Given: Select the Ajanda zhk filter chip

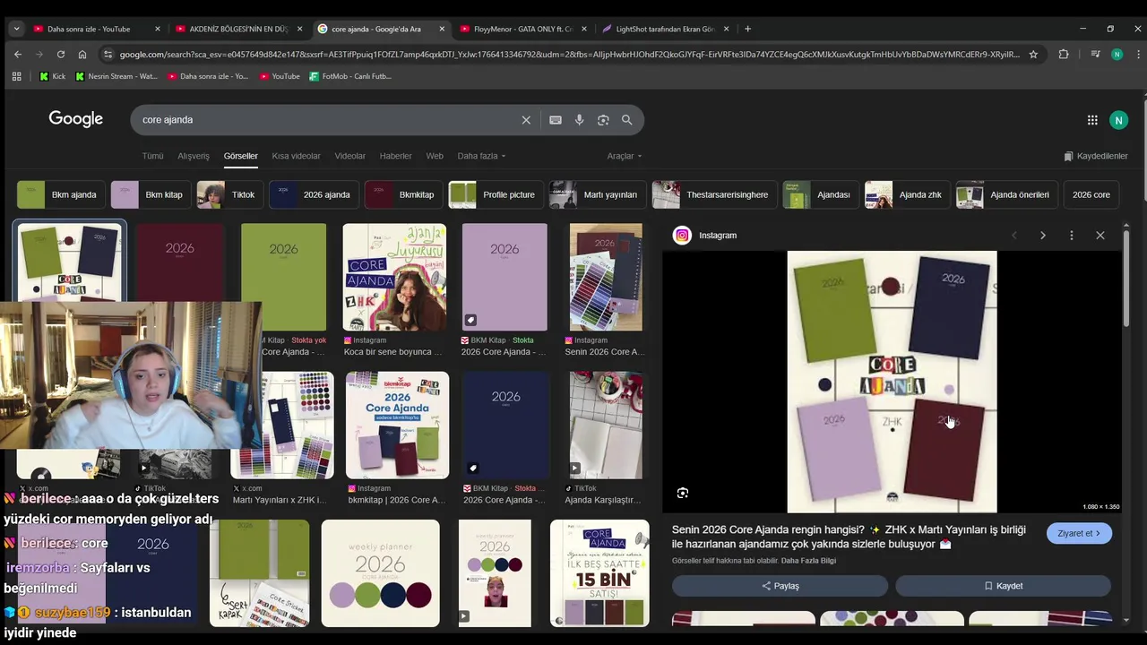Looking at the screenshot, I should tap(907, 194).
